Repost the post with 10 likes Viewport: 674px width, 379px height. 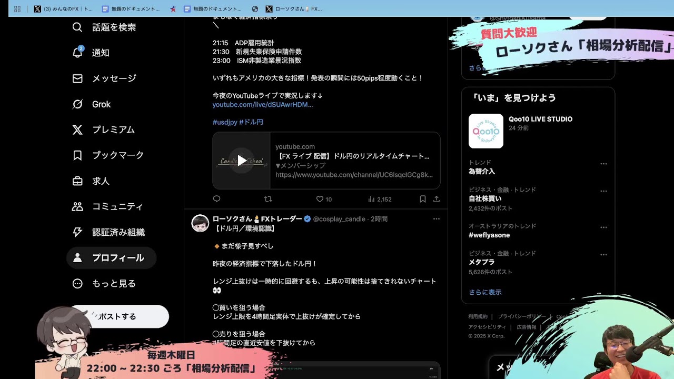click(268, 199)
